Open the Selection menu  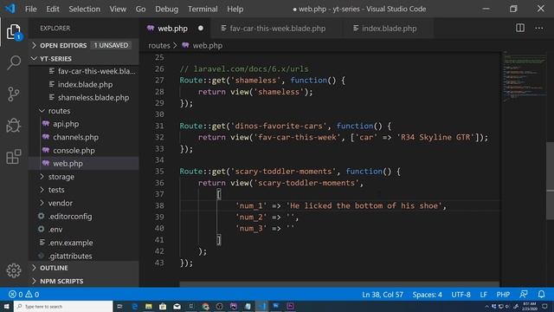click(85, 9)
